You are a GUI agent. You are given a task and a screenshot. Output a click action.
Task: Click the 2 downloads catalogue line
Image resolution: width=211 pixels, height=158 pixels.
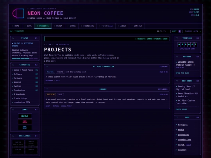18,94
